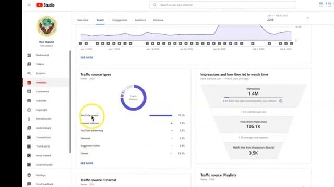This screenshot has width=334, height=187.
Task: Click the 3.5K watch time value
Action: tap(253, 153)
